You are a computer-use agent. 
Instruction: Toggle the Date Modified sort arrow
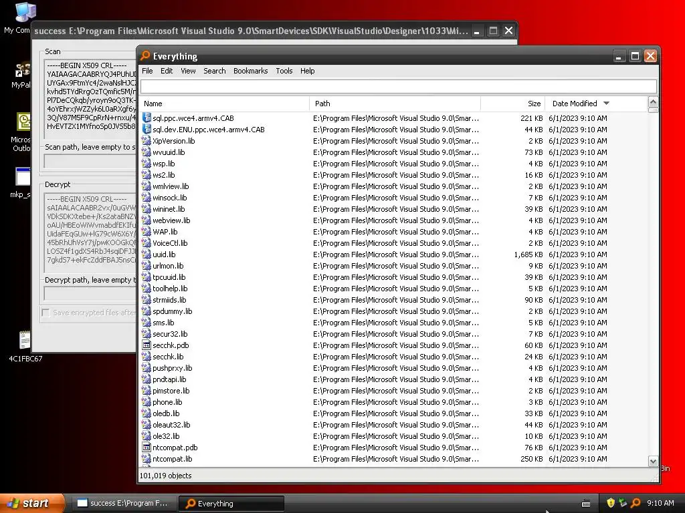606,104
